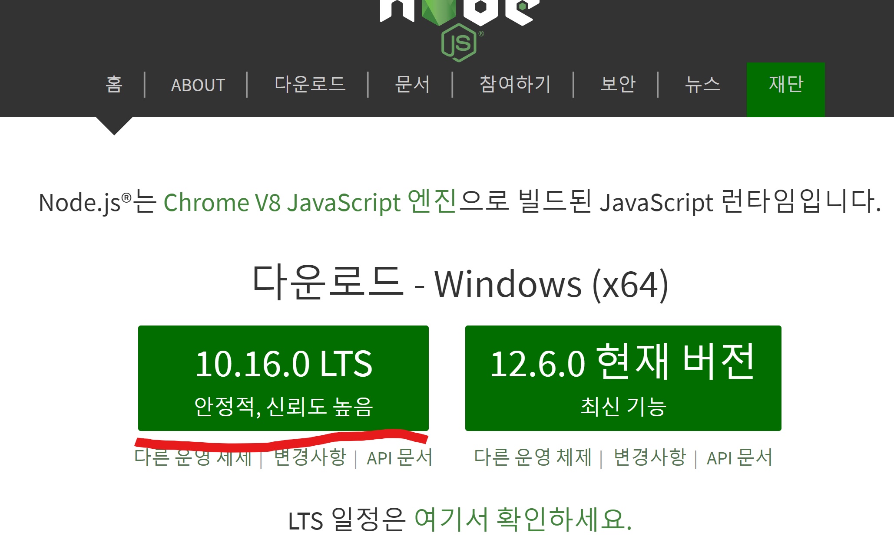
Task: Click the 여기서 확인하세요 LTS schedule link
Action: (x=523, y=520)
